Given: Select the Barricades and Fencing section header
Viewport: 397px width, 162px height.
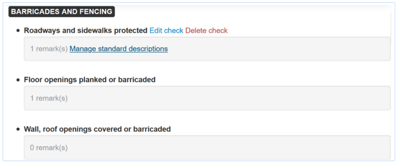Looking at the screenshot, I should point(62,12).
